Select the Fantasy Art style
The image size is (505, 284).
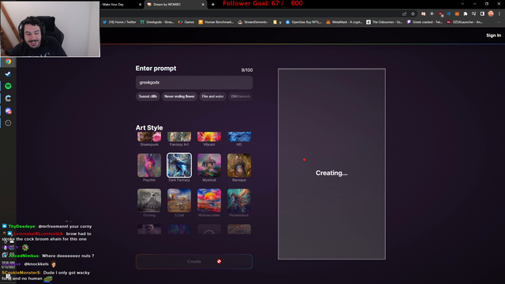[179, 139]
